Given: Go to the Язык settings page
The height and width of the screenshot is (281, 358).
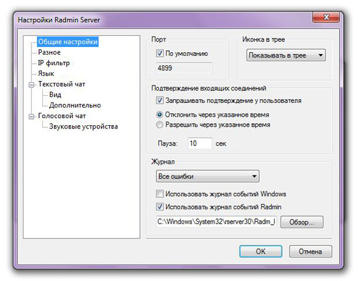Looking at the screenshot, I should coord(46,74).
